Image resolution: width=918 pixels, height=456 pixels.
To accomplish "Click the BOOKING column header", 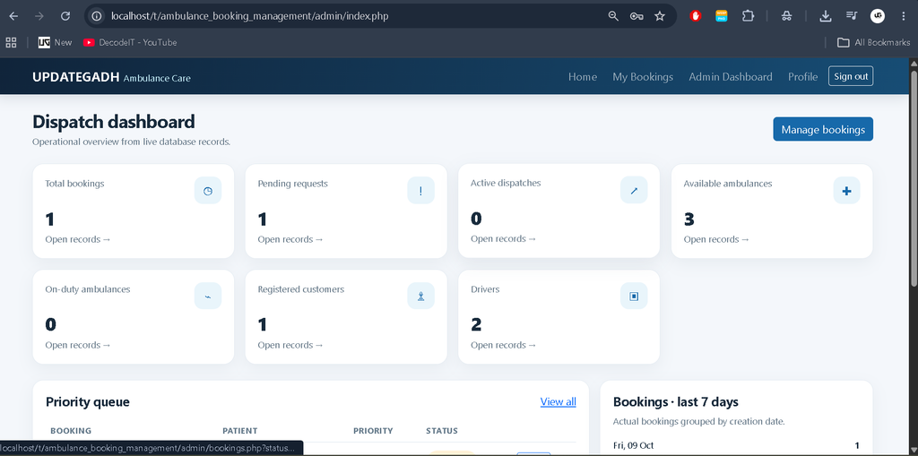I will 71,431.
